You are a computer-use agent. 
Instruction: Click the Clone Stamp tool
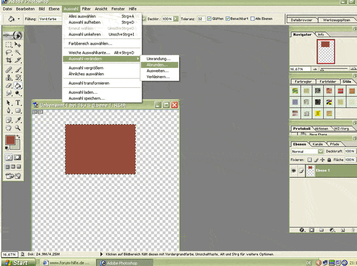point(9,78)
